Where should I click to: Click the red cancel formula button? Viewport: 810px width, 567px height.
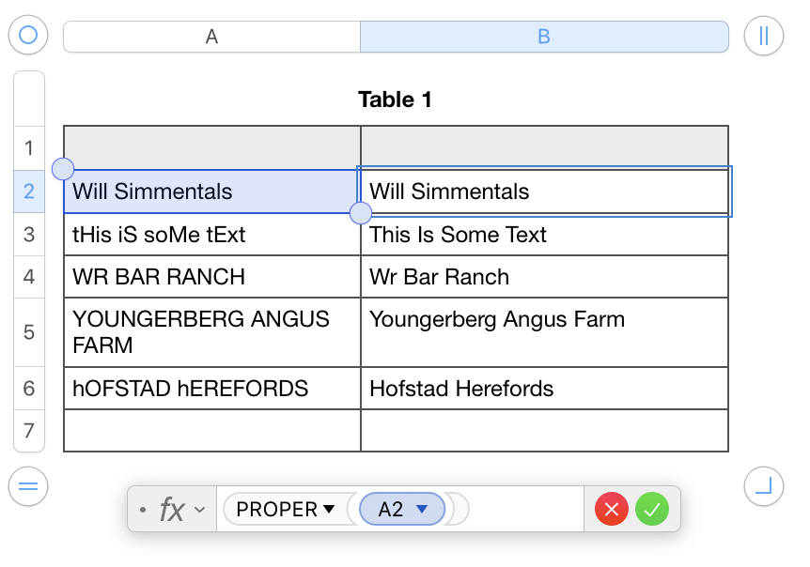611,510
